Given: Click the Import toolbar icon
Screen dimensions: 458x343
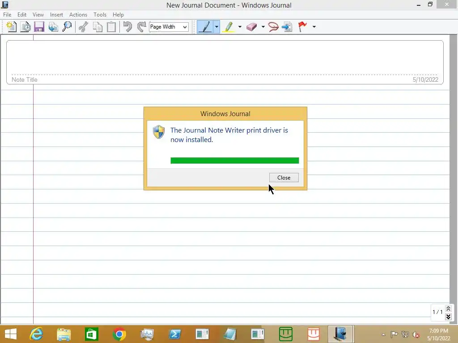Looking at the screenshot, I should coord(53,27).
